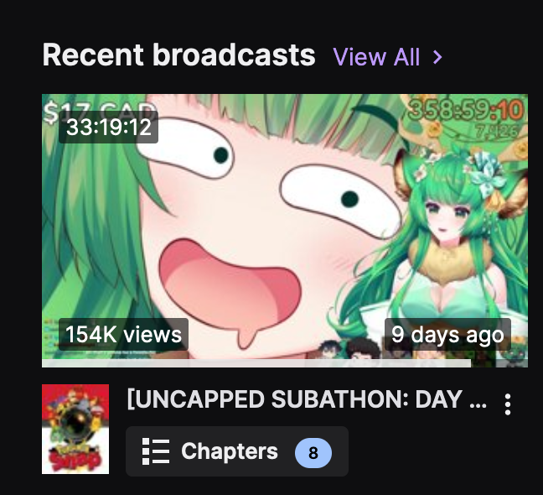Click View All recent broadcasts link
This screenshot has height=495, width=543.
tap(388, 57)
